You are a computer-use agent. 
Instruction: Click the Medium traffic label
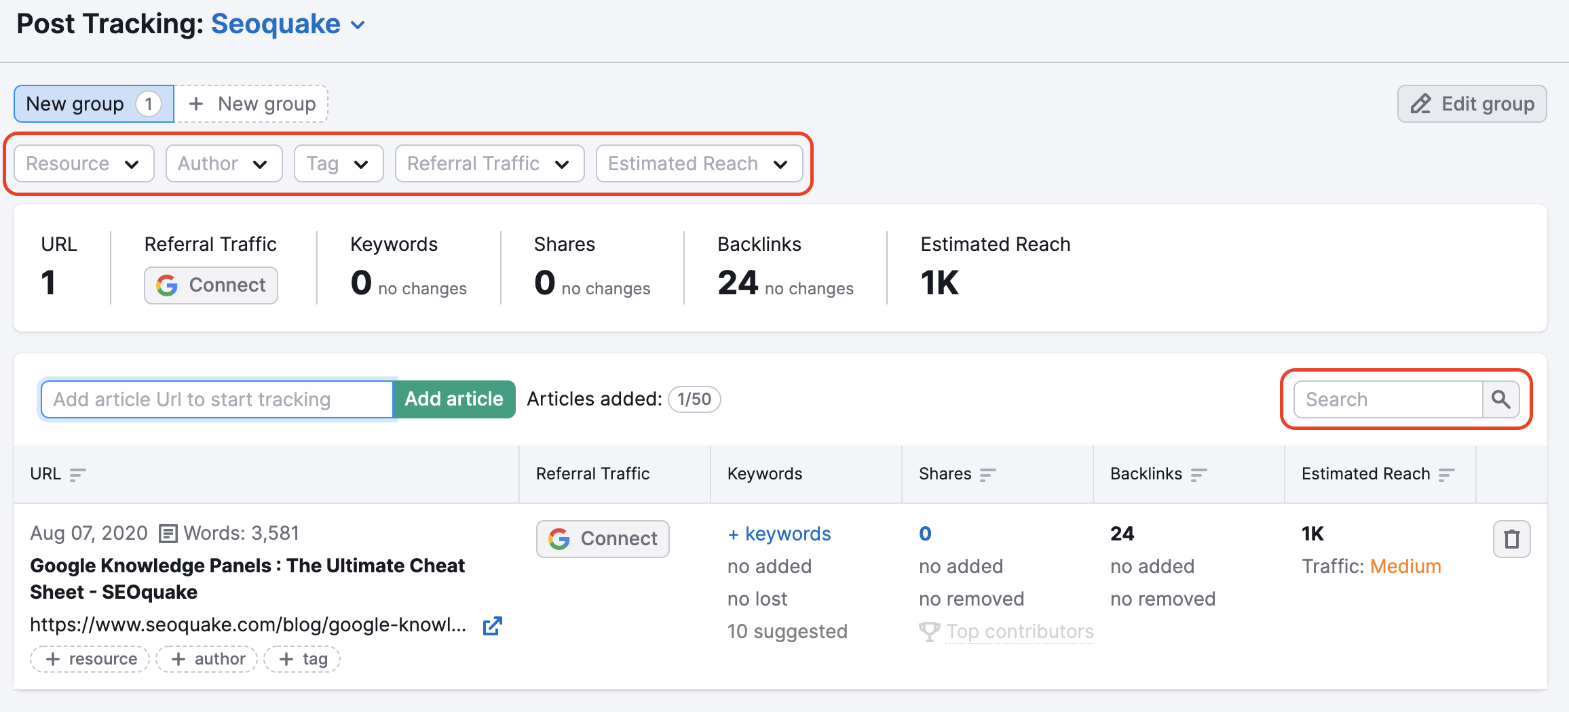[x=1405, y=566]
